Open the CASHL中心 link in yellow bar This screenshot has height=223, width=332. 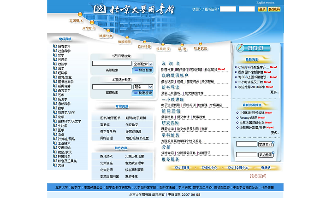click(209, 168)
